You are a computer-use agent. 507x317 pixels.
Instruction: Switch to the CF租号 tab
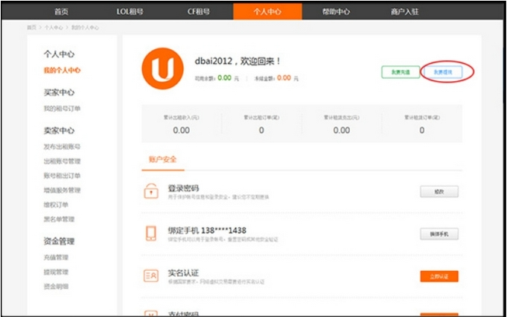(198, 12)
